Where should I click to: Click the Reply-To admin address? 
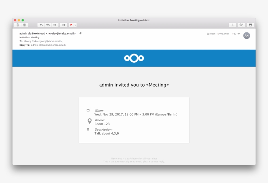coord(48,45)
